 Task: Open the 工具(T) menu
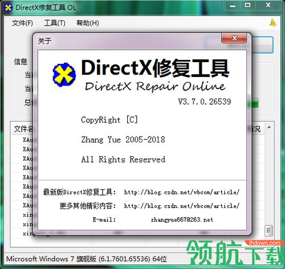click(55, 23)
